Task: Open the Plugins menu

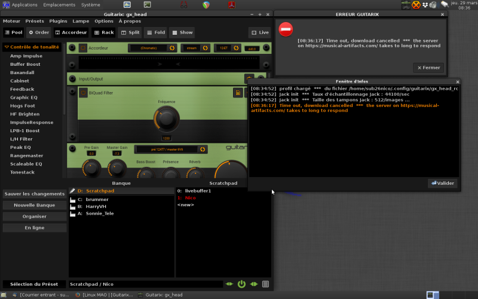Action: coord(58,21)
